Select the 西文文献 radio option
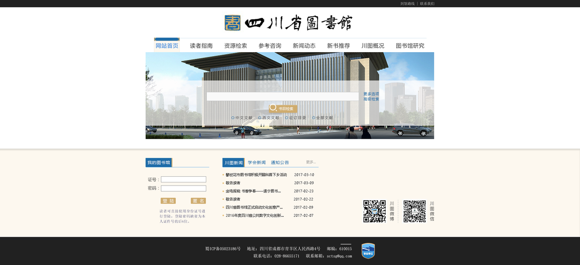 (260, 118)
